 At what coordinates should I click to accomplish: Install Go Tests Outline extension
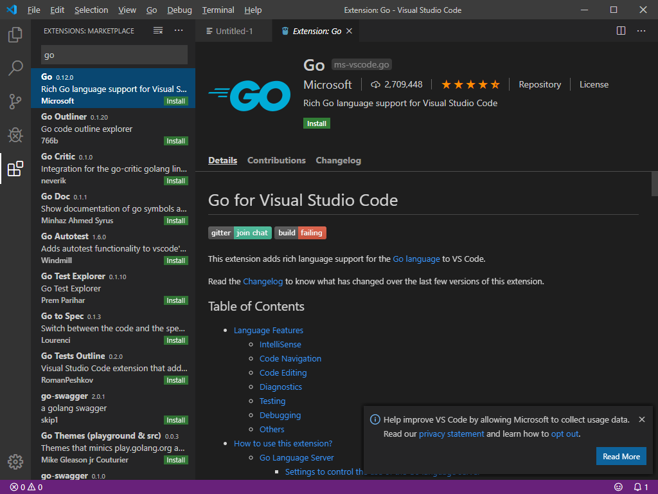click(176, 381)
